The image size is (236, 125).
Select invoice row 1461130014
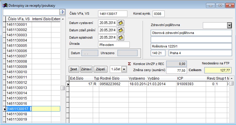[33, 93]
